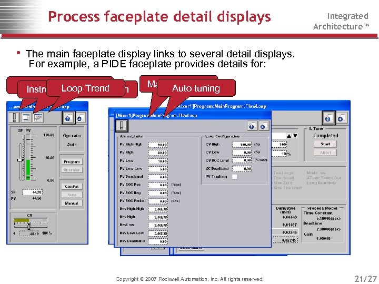Viewport: 379px width, 284px height.
Task: Click the grayed Abort button
Action: [325, 153]
